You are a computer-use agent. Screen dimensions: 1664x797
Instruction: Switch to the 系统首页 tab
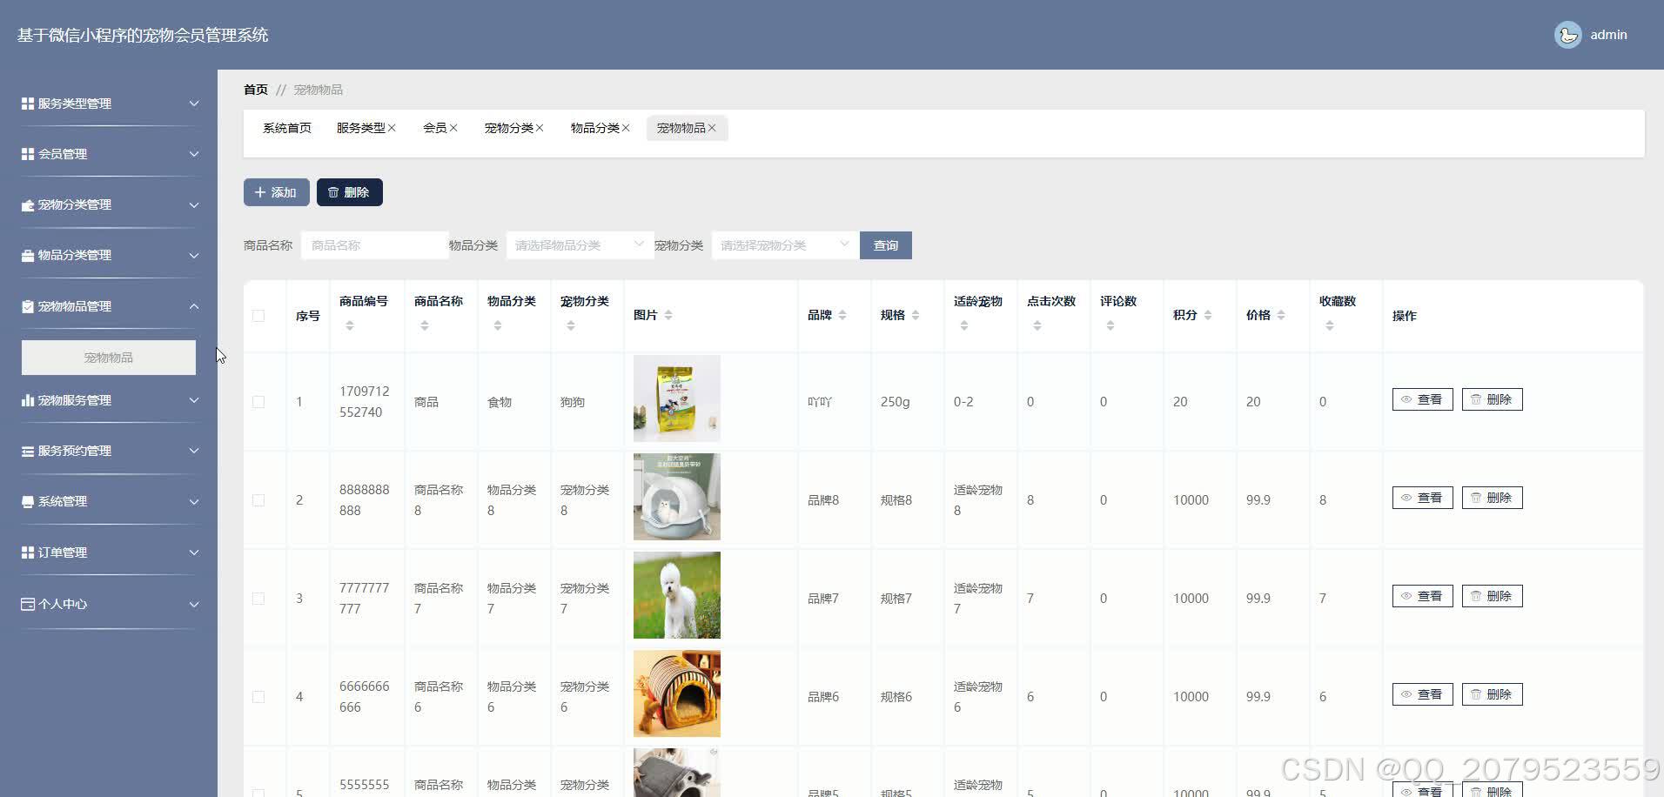[x=287, y=128]
